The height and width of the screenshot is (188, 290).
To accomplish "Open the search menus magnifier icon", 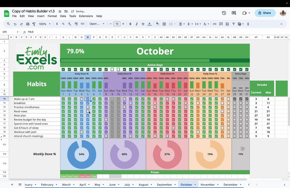I will point(8,24).
